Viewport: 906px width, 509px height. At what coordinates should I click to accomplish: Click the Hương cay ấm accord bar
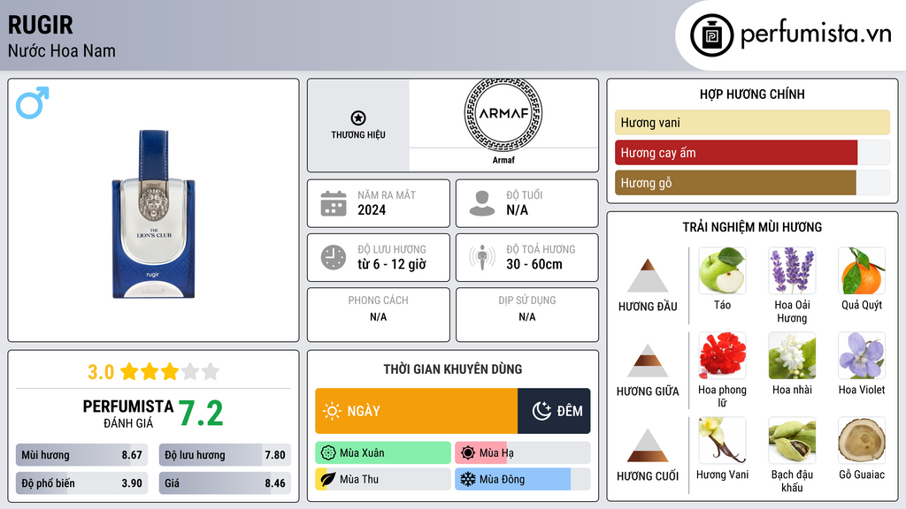tap(736, 153)
